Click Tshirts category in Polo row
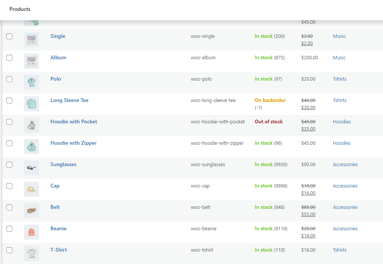383x264 pixels. [340, 79]
